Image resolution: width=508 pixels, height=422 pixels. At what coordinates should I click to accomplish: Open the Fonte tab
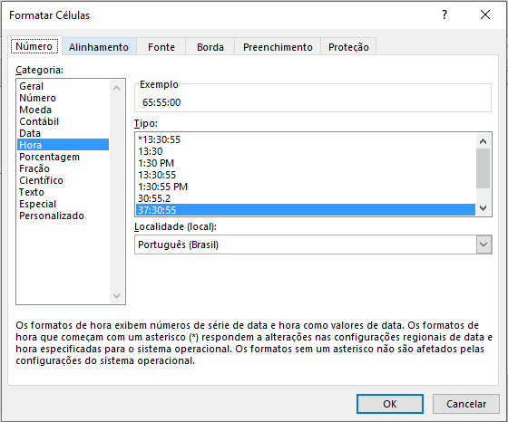(161, 47)
